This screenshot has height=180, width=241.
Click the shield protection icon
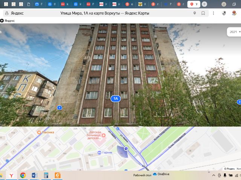click(224, 13)
